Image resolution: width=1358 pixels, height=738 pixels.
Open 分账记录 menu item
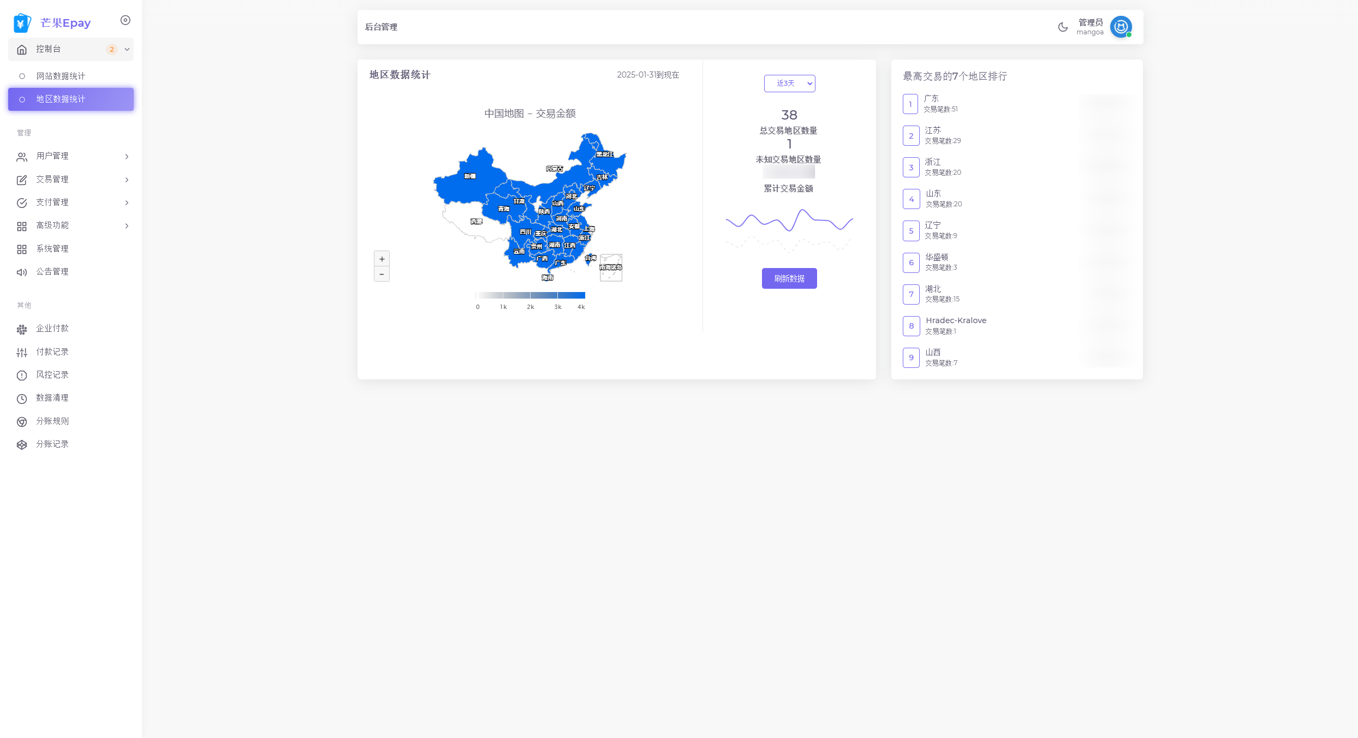click(71, 444)
